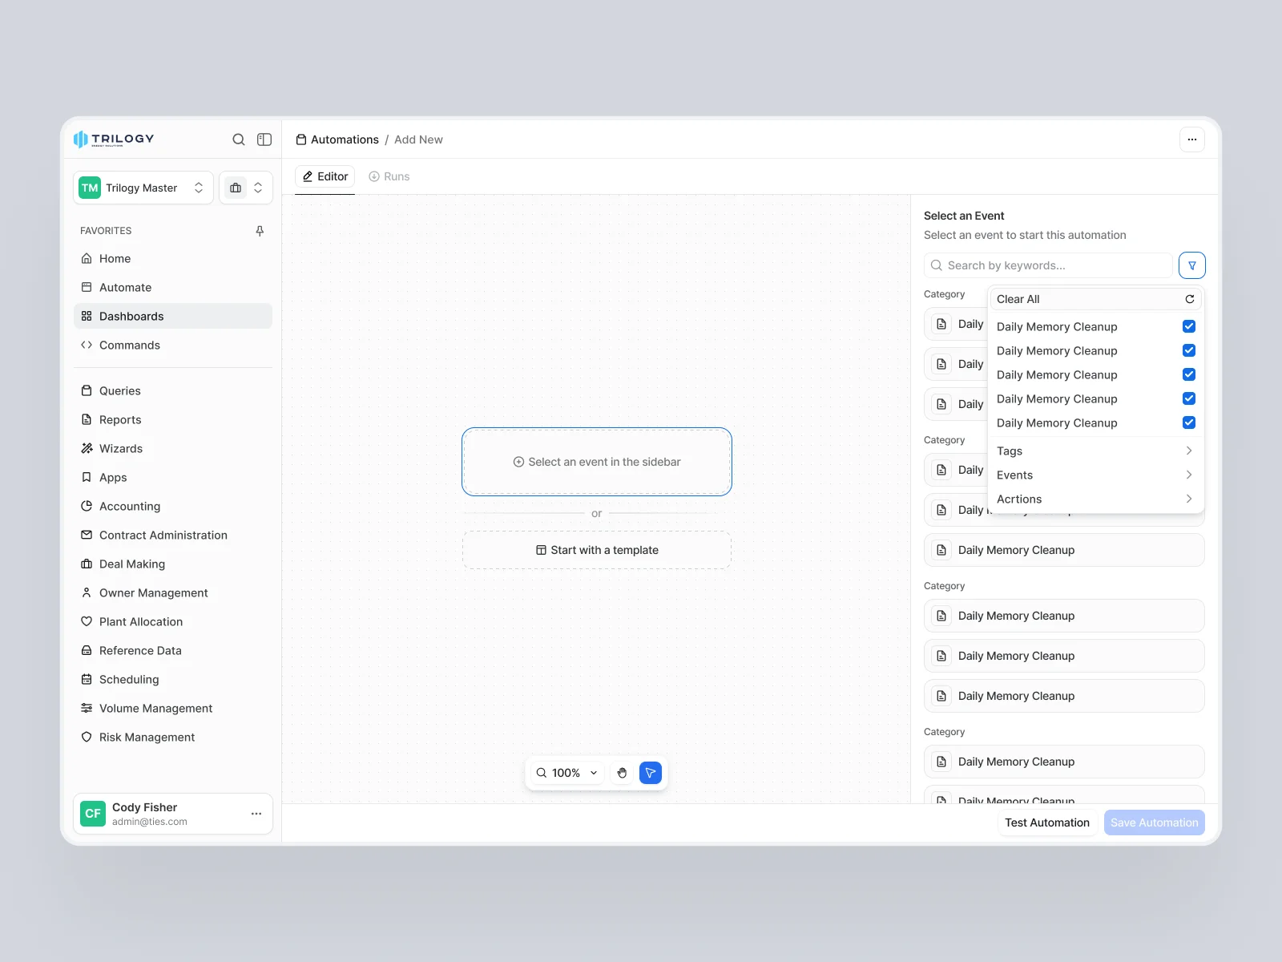
Task: Click the Volume Management sliders icon
Action: click(x=87, y=708)
